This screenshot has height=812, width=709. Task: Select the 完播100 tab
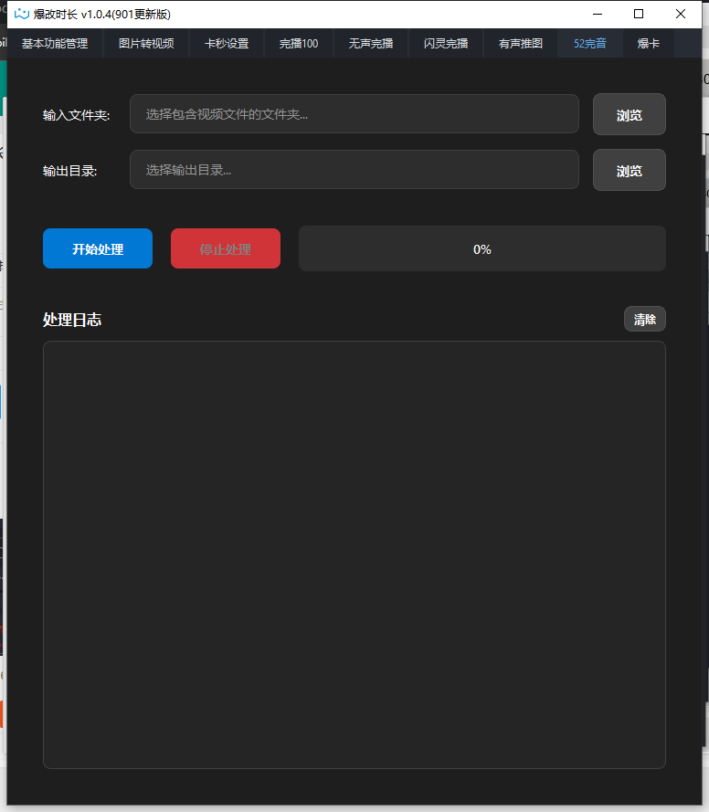(299, 43)
